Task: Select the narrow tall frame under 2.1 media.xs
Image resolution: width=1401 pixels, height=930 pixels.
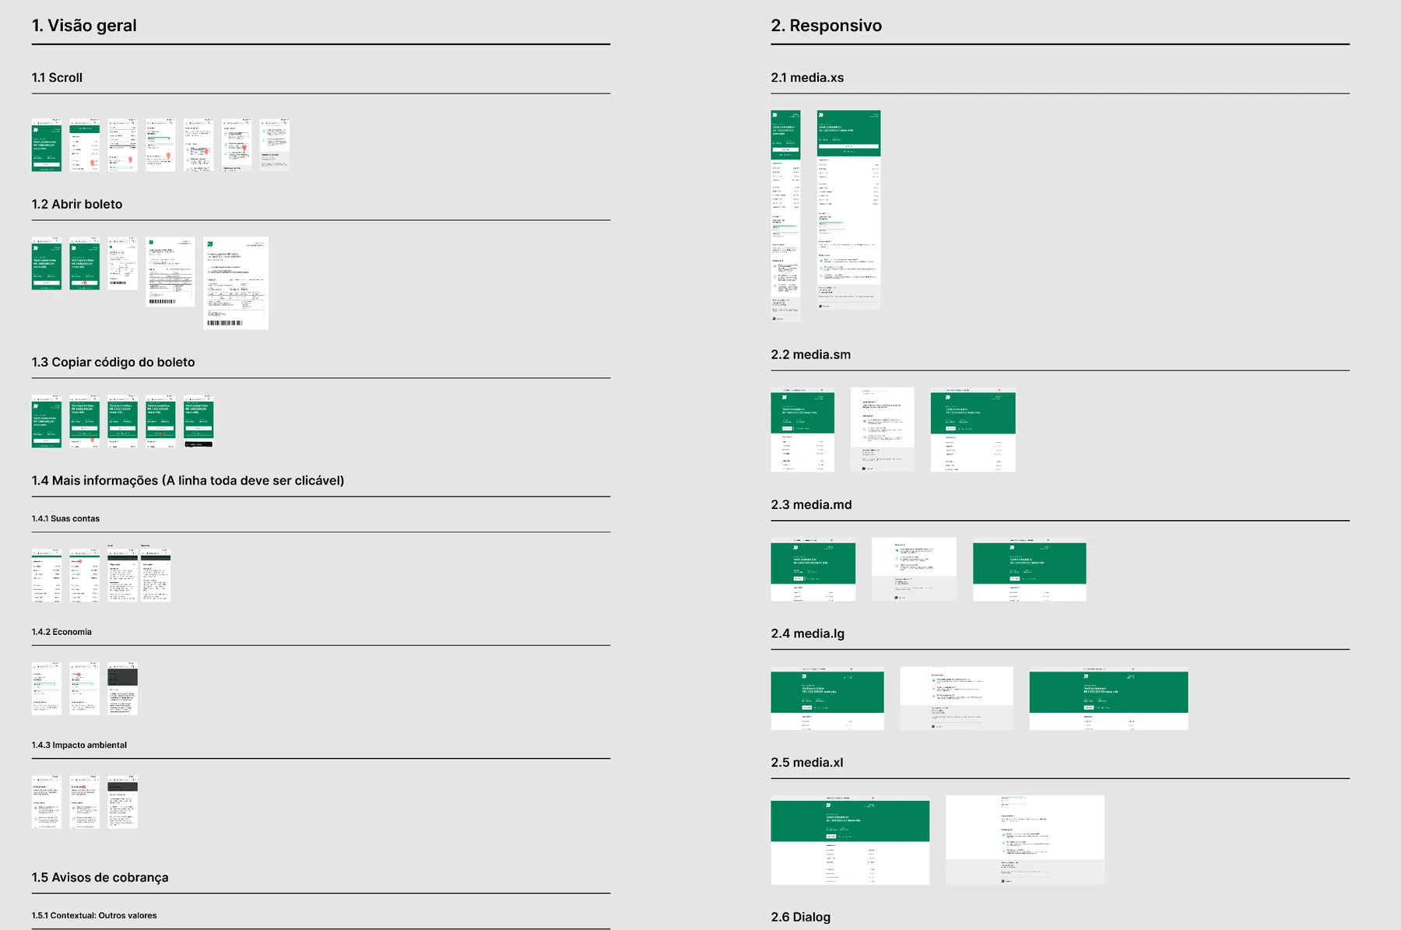Action: click(786, 216)
